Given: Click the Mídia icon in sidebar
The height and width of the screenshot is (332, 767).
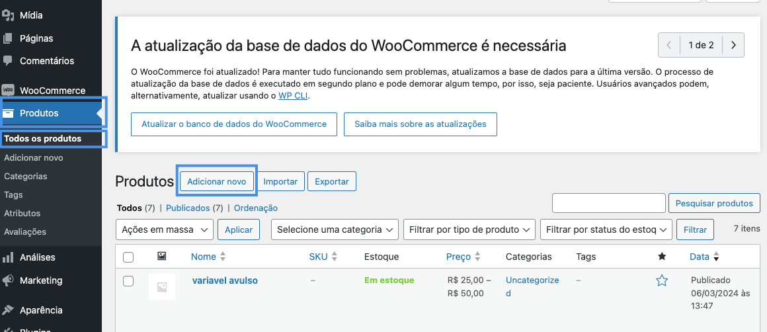Looking at the screenshot, I should pyautogui.click(x=8, y=15).
